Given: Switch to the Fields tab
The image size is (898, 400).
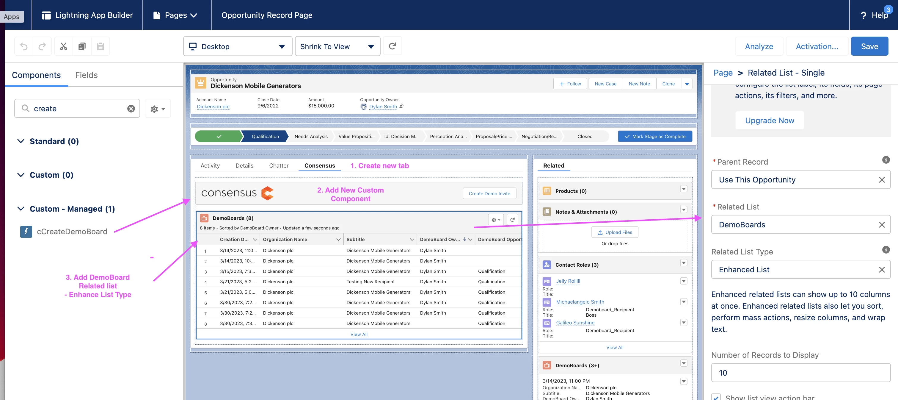Looking at the screenshot, I should pyautogui.click(x=86, y=75).
